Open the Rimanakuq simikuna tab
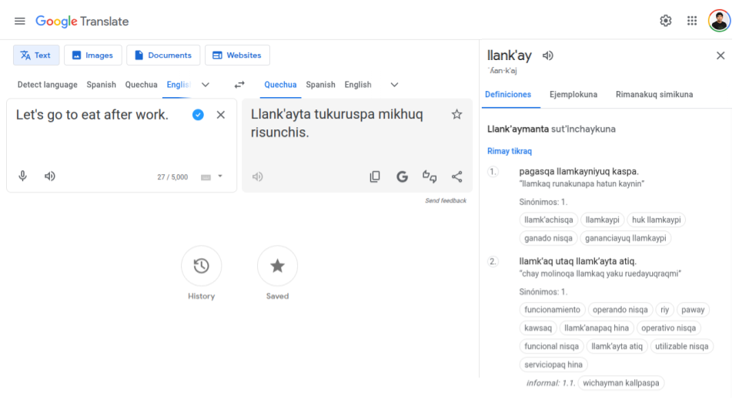739x416 pixels. [654, 95]
